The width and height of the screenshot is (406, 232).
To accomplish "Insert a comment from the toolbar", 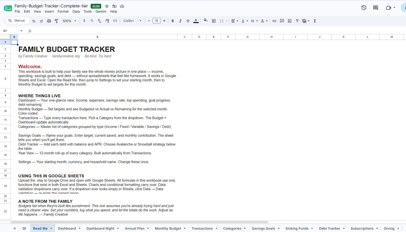I will coord(282,21).
